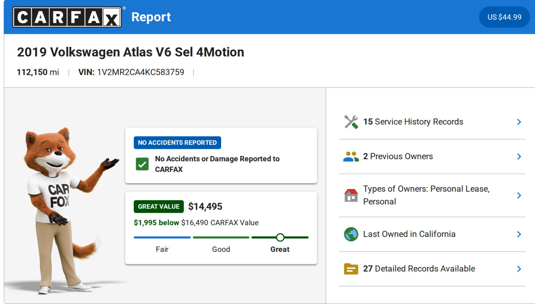Expand the Types of Owners chevron
This screenshot has width=535, height=304.
click(519, 195)
